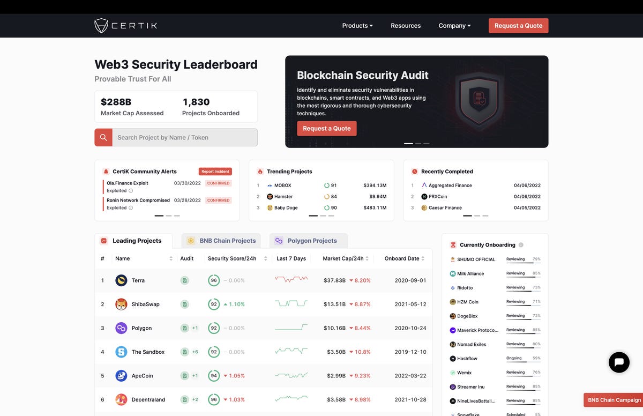
Task: Open ShibaSwap's audit report icon
Action: pyautogui.click(x=184, y=304)
